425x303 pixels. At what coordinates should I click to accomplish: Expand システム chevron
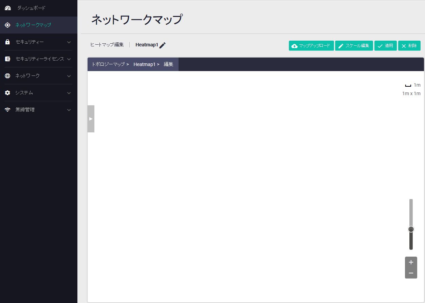pyautogui.click(x=69, y=93)
